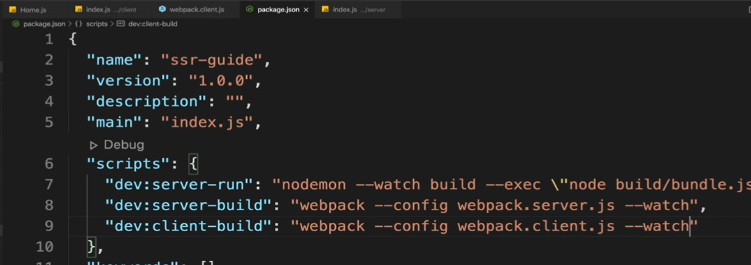This screenshot has width=751, height=265.
Task: Click the "description" key
Action: pyautogui.click(x=146, y=102)
